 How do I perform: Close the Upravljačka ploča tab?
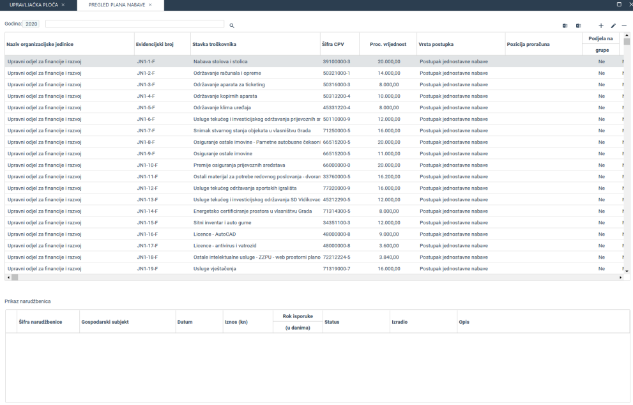(63, 4)
